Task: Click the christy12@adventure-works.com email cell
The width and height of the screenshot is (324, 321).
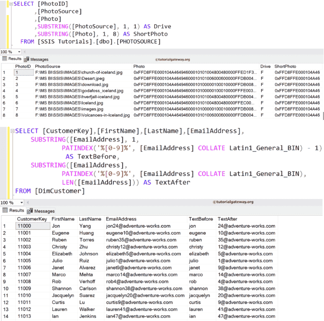Action: (x=146, y=247)
